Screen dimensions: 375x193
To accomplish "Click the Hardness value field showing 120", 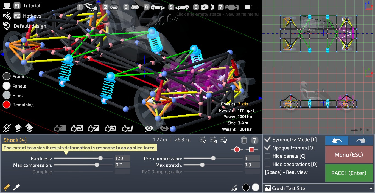I will click(x=122, y=158).
